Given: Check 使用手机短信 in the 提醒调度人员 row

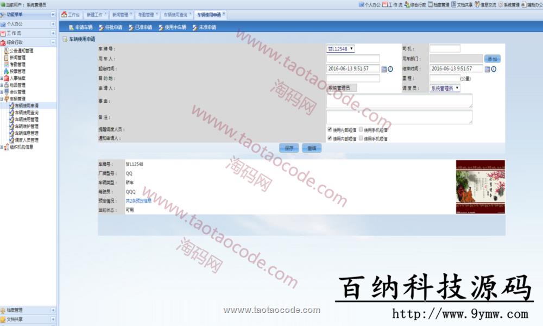Looking at the screenshot, I should coord(361,130).
